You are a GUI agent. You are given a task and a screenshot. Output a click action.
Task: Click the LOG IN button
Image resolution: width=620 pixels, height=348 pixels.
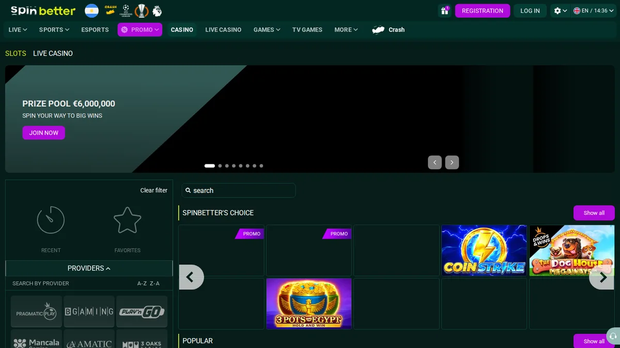point(530,11)
